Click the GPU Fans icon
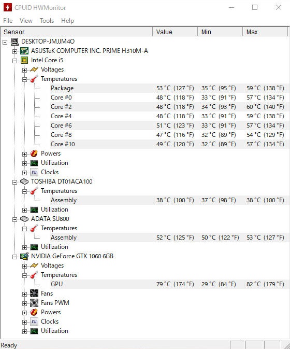Image resolution: width=290 pixels, height=349 pixels. 34,294
